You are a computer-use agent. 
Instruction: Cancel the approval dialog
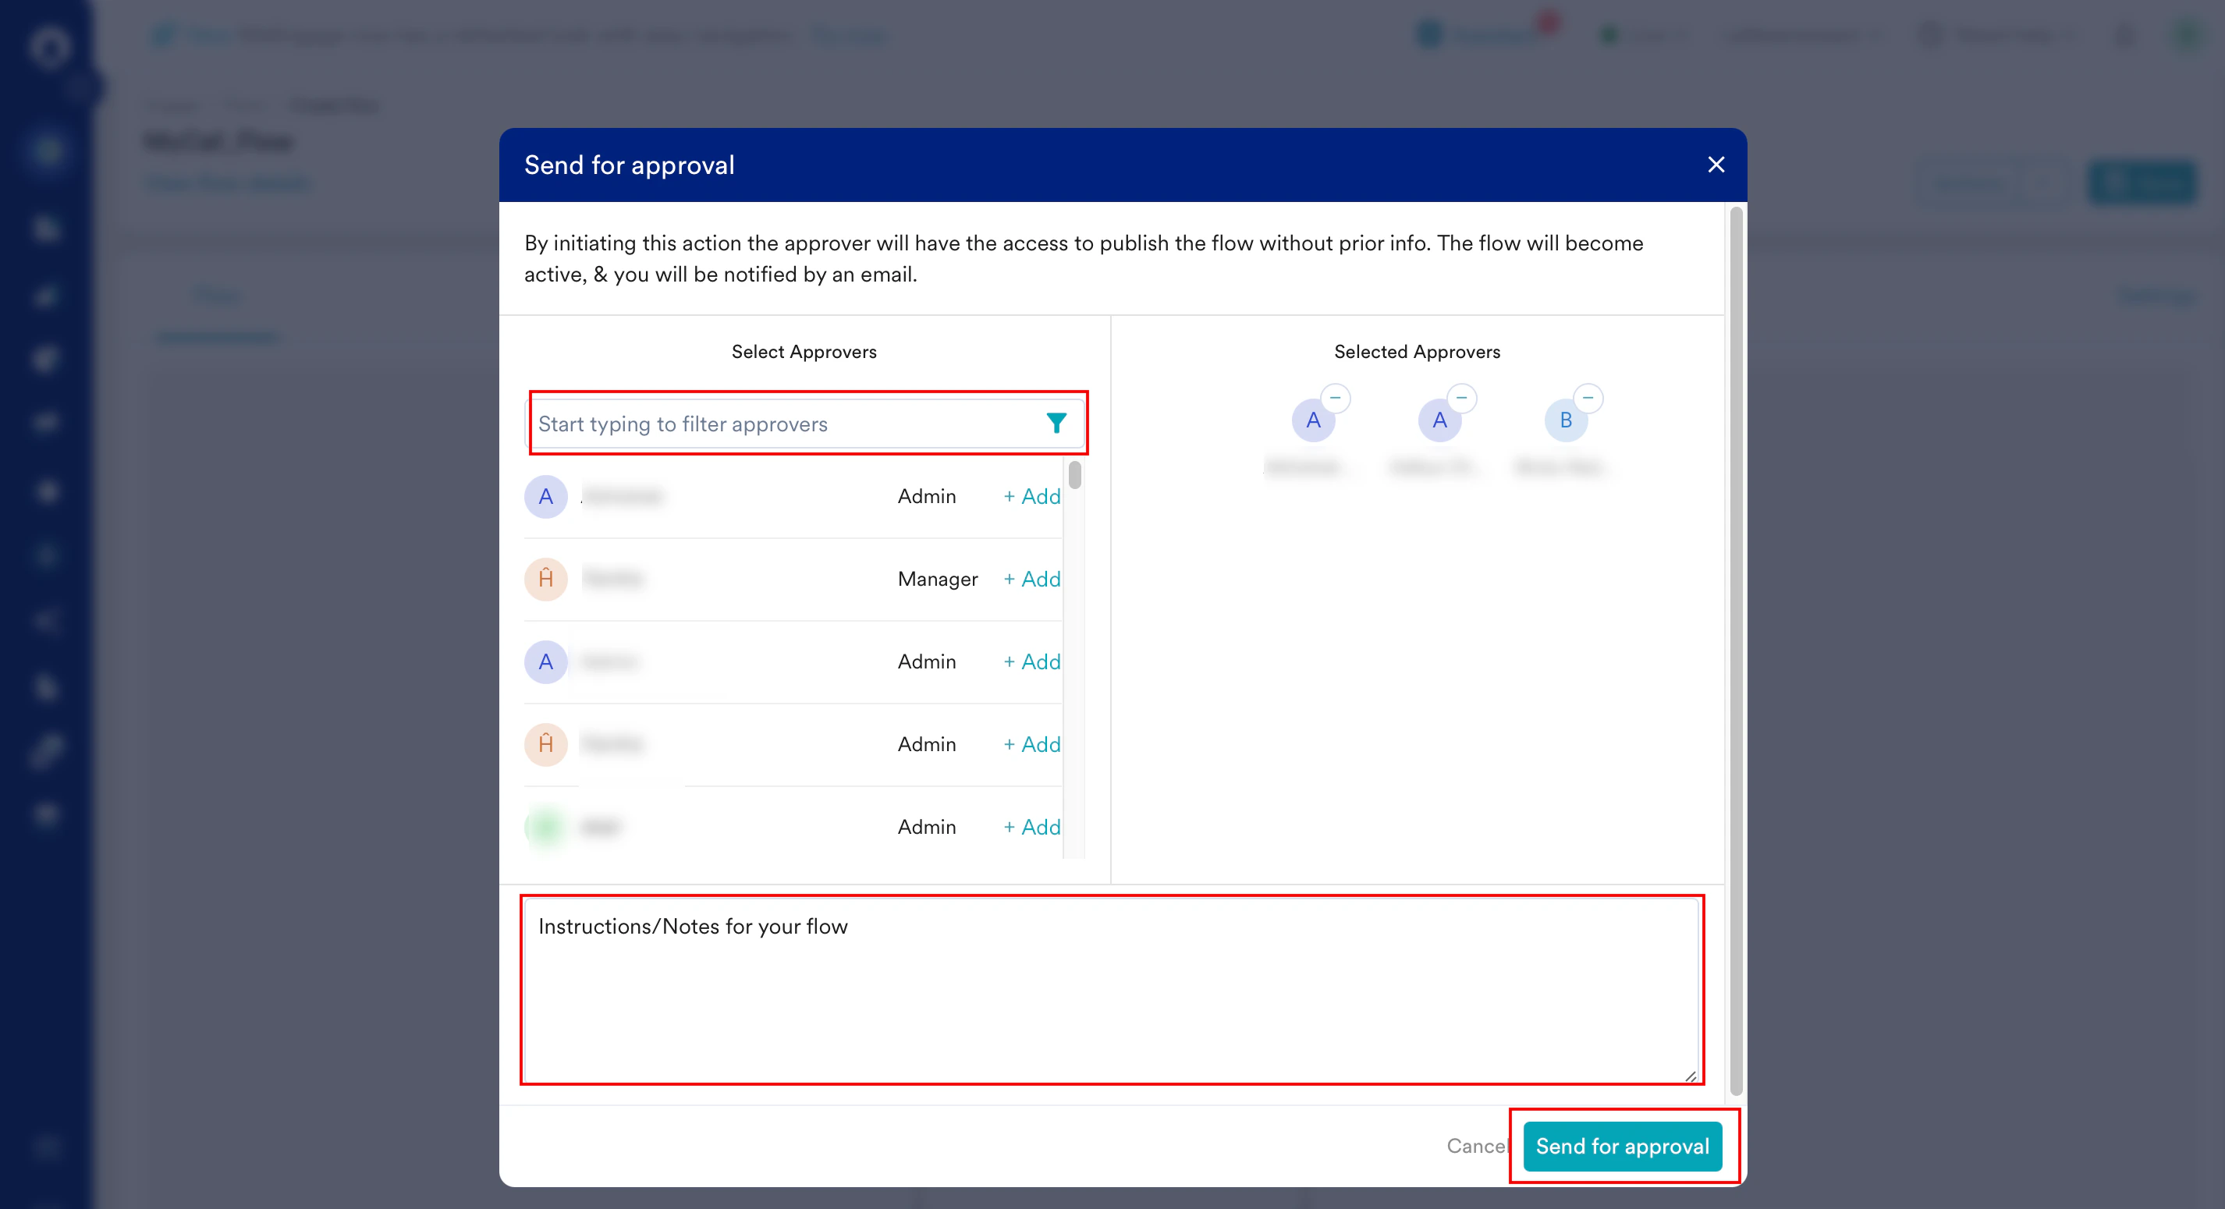click(1476, 1146)
